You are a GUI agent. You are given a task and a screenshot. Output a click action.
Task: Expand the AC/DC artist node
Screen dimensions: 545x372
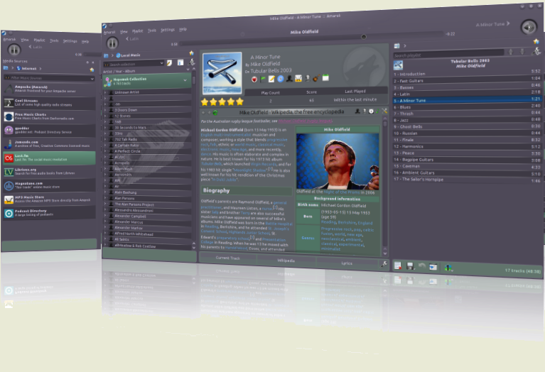pos(105,157)
